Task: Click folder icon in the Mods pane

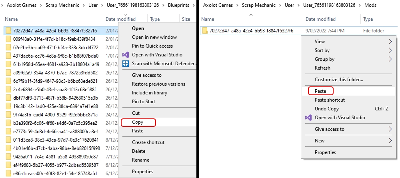Action: pyautogui.click(x=205, y=31)
